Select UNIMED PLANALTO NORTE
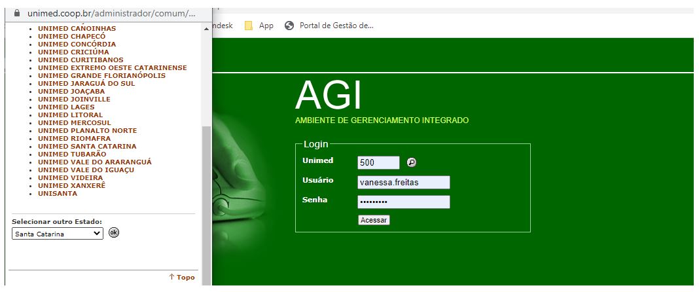 pos(88,131)
